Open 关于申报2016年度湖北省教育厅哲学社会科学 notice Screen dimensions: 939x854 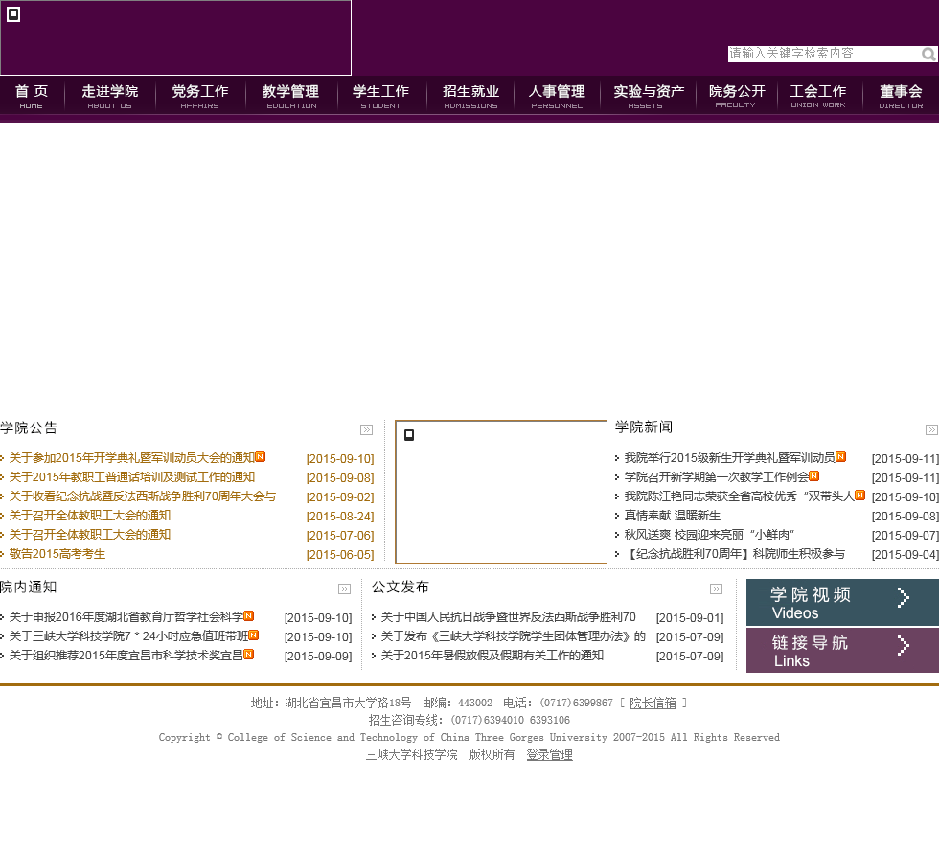click(x=126, y=617)
